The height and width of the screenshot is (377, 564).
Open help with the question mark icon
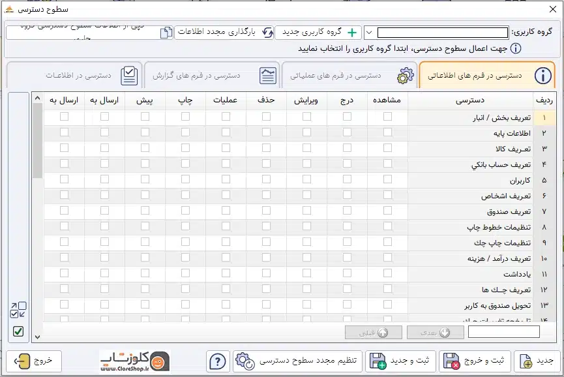pyautogui.click(x=218, y=361)
